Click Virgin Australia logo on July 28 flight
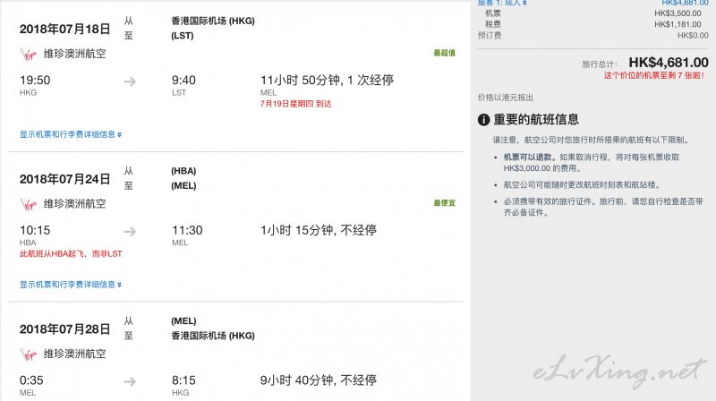Image resolution: width=716 pixels, height=401 pixels. coord(29,354)
